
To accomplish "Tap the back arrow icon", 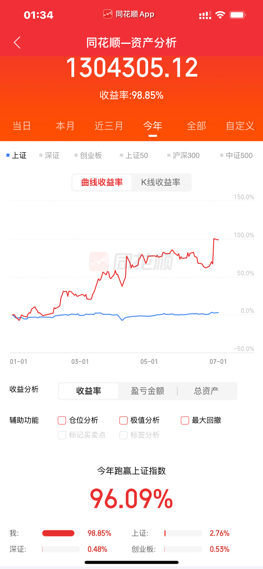I will [x=17, y=42].
